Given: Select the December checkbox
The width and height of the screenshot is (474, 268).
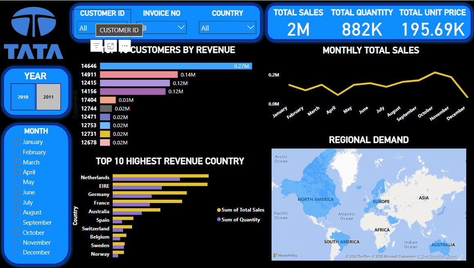Looking at the screenshot, I should (17, 252).
